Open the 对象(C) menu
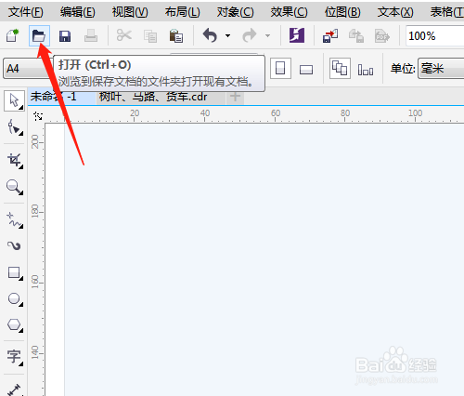464x396 pixels. [236, 12]
